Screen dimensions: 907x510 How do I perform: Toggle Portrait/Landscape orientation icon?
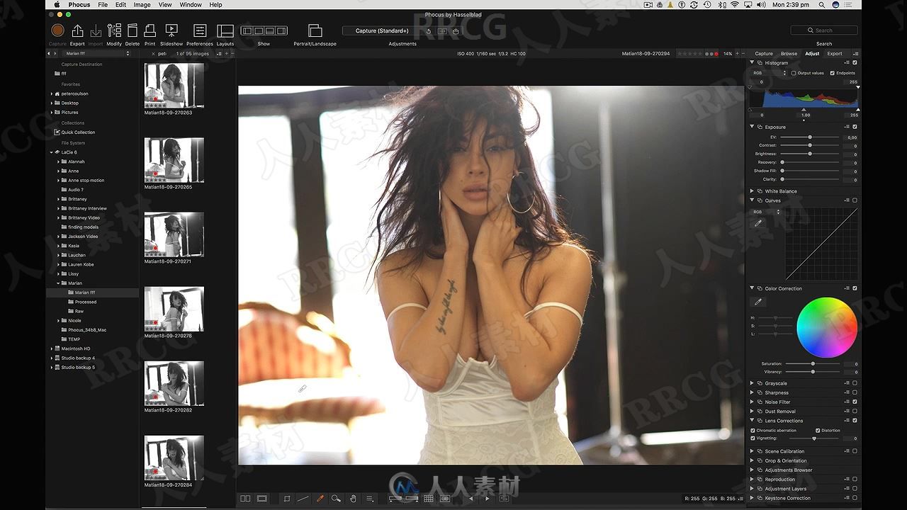click(315, 30)
